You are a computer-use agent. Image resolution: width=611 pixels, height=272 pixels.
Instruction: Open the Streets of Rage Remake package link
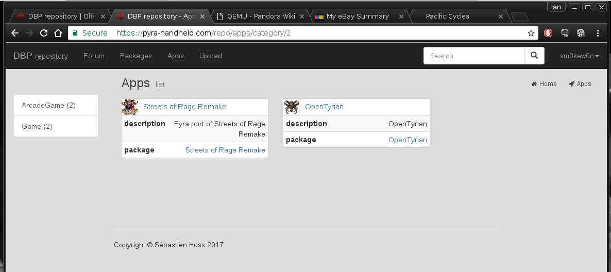(x=225, y=150)
